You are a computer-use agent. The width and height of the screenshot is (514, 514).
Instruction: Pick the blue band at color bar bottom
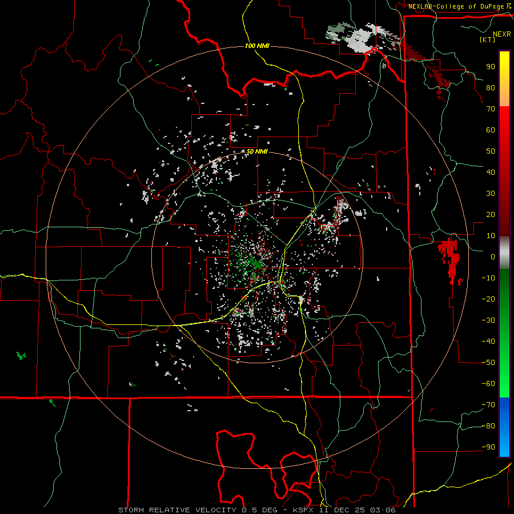[504, 427]
